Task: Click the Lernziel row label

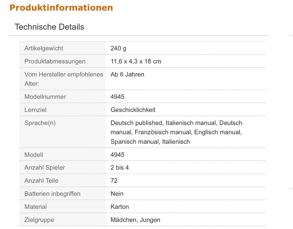Action: click(35, 110)
